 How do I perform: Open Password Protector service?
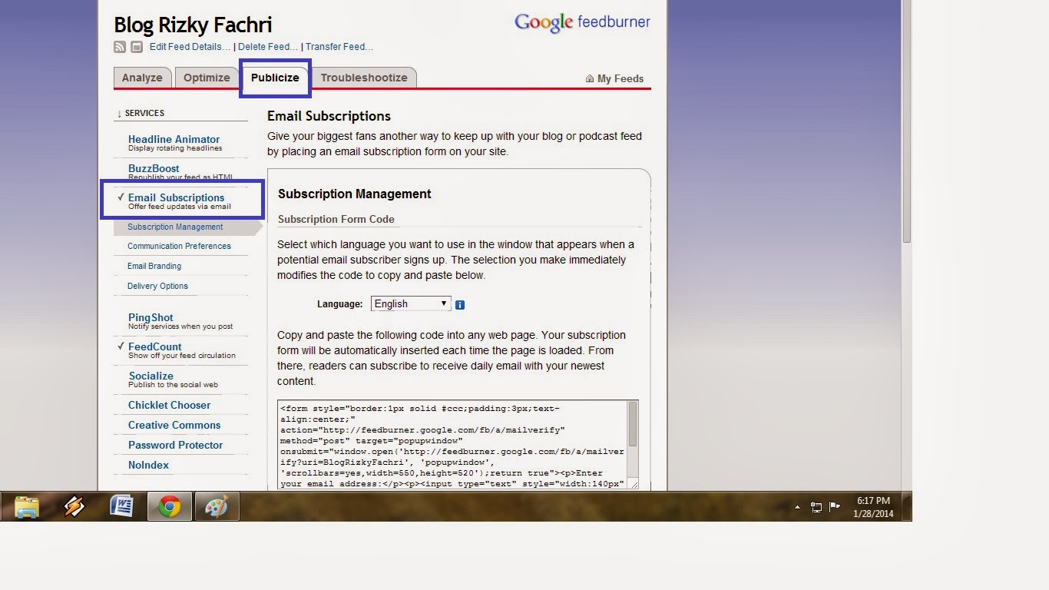(175, 445)
